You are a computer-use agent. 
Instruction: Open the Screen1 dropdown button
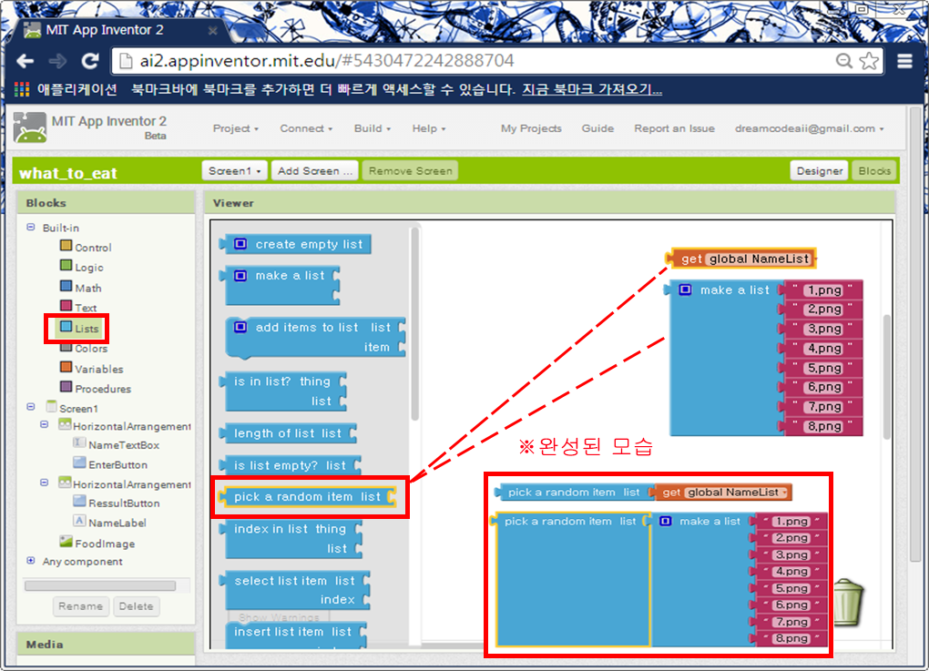coord(235,170)
